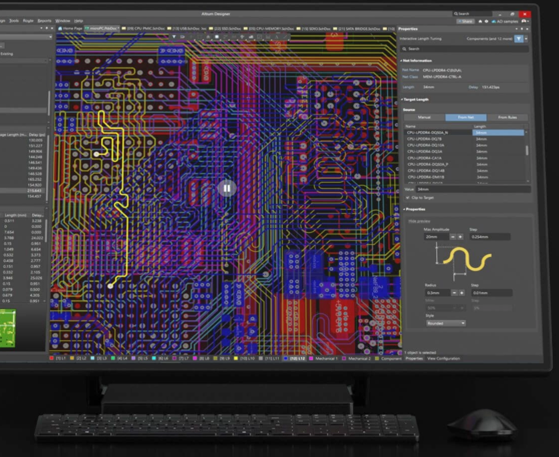Screen dimensions: 559x457
Task: Increase Radius with plus button
Action: 461,293
